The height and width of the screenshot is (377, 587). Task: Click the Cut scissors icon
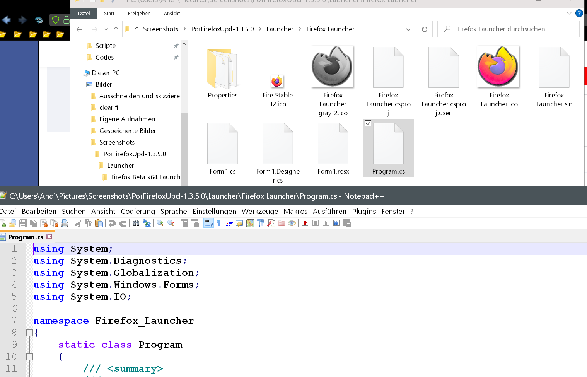[x=78, y=223]
